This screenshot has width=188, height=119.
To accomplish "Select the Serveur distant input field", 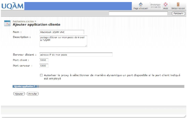I will pos(76,54).
